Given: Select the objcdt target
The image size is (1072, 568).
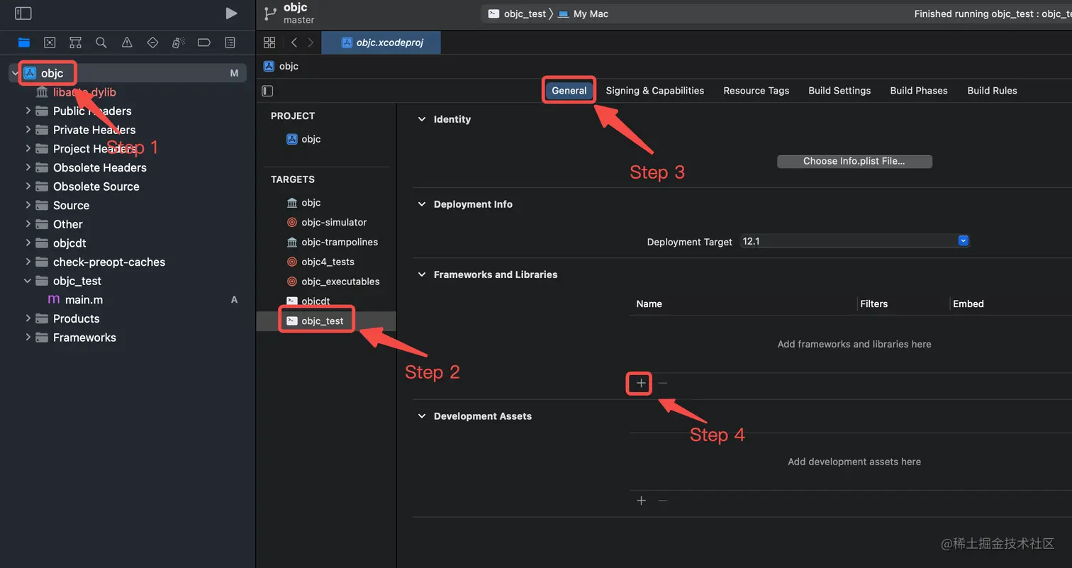Looking at the screenshot, I should pyautogui.click(x=308, y=301).
